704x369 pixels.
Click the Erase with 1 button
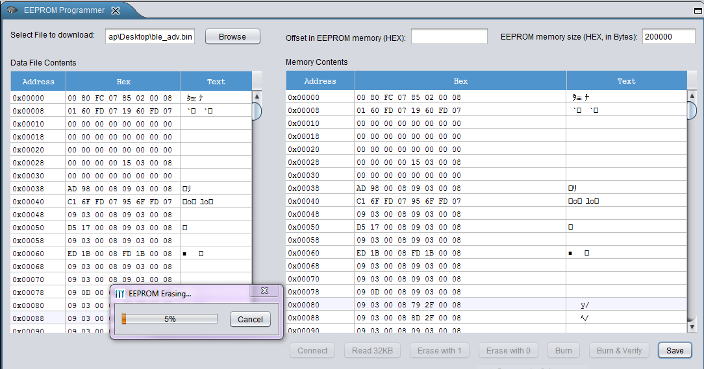coord(439,351)
